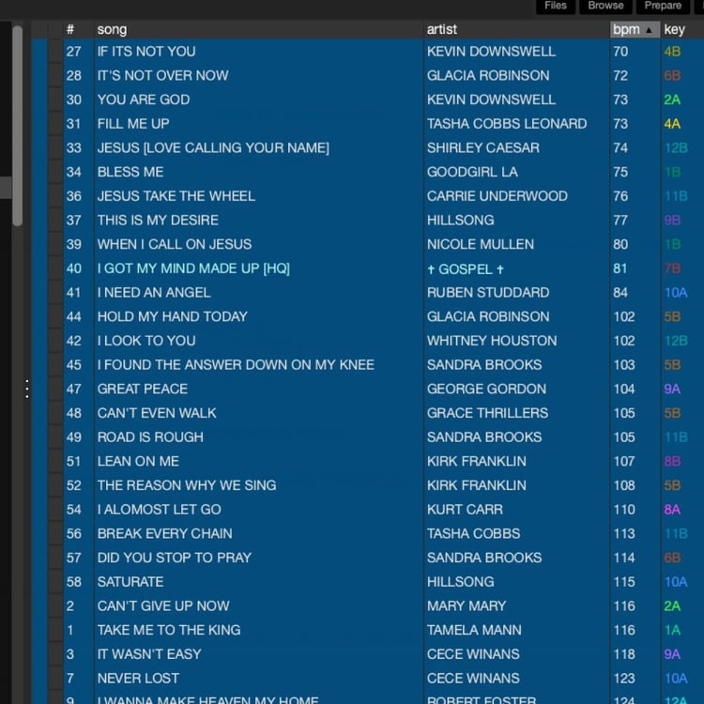Click artist TASHA COBBS

(474, 534)
